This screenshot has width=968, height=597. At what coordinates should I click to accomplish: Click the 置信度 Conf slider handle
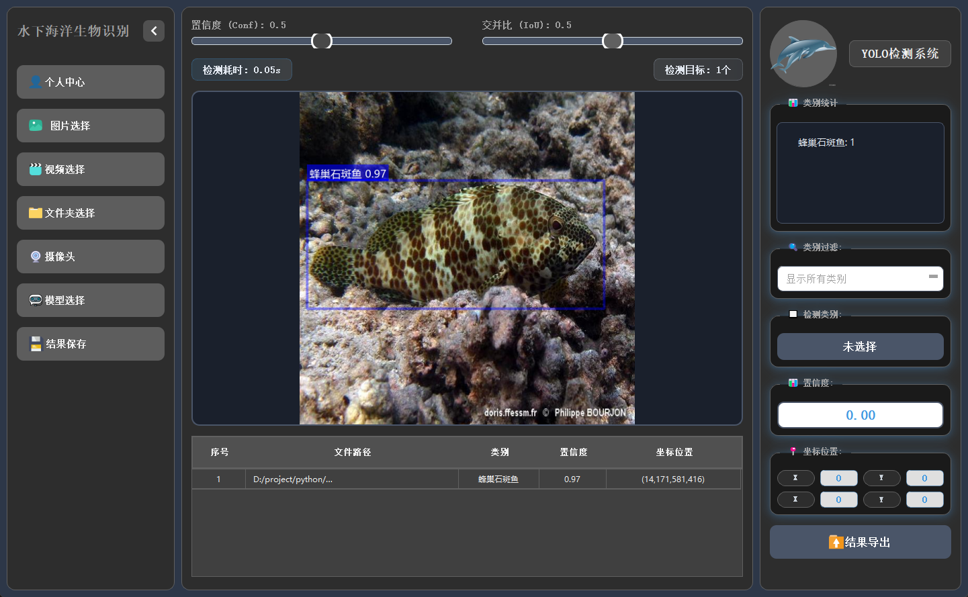322,41
